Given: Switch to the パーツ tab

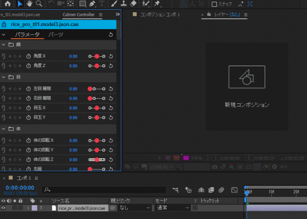Looking at the screenshot, I should tap(55, 34).
